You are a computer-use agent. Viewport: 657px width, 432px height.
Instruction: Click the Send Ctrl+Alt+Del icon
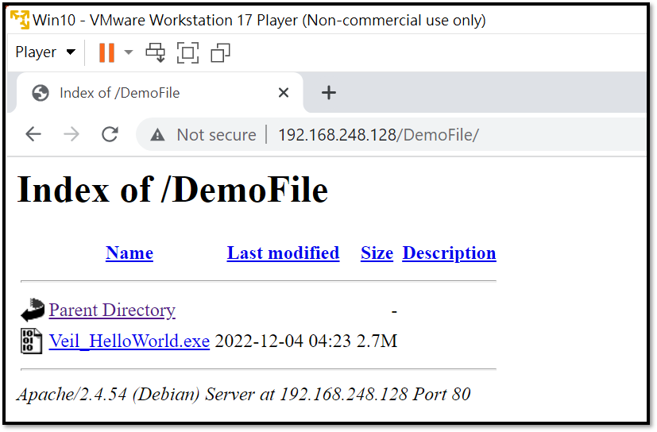click(156, 52)
